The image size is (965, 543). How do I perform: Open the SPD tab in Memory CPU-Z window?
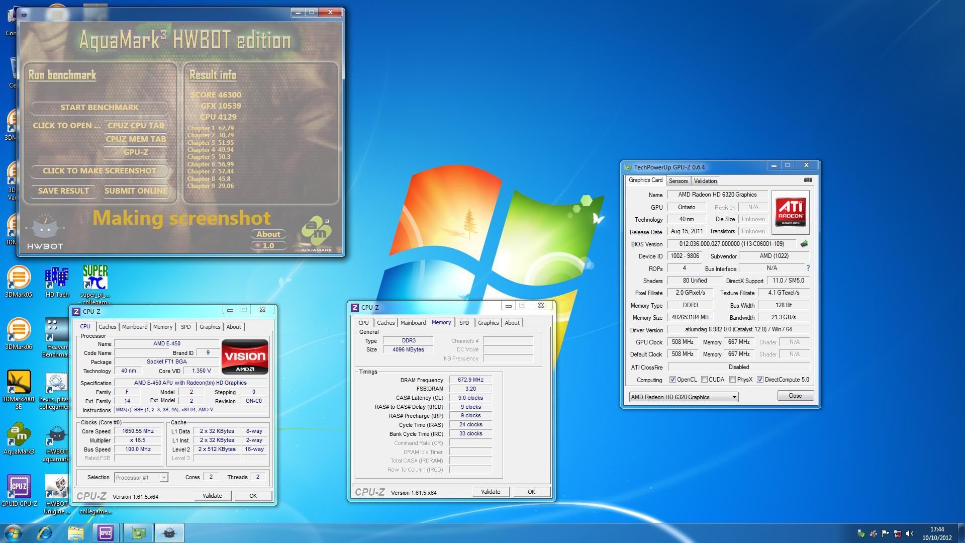click(464, 323)
